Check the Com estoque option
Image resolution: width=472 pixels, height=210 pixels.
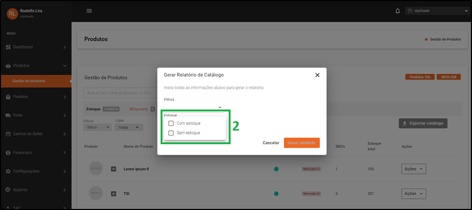coord(171,123)
